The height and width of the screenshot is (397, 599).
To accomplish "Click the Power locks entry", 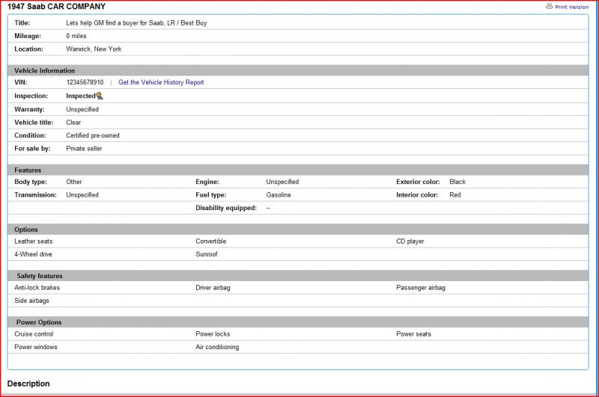I will [x=213, y=334].
